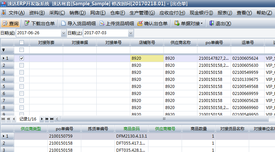Open the 资料(B) menu

click(x=37, y=13)
